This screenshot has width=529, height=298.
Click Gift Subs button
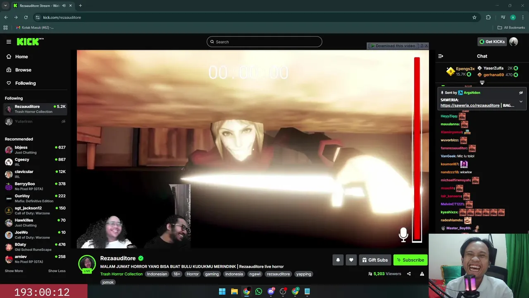[375, 260]
